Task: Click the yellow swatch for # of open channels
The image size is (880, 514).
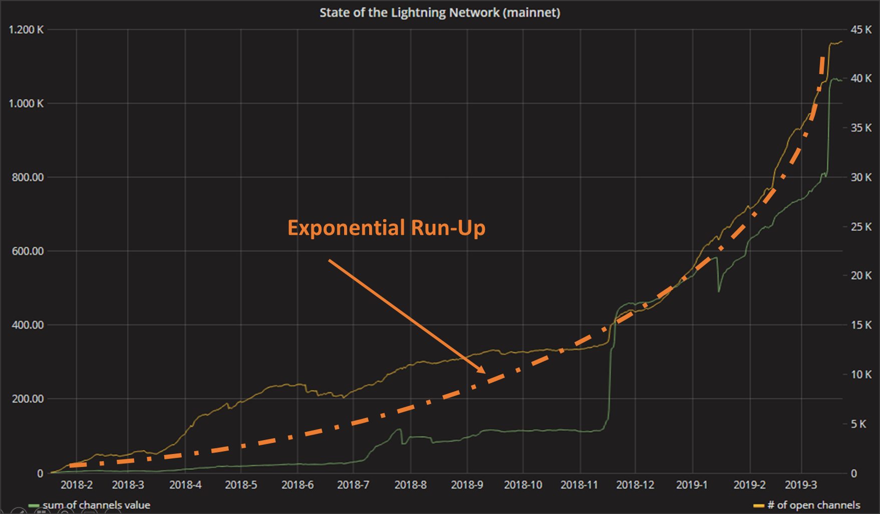Action: (759, 506)
